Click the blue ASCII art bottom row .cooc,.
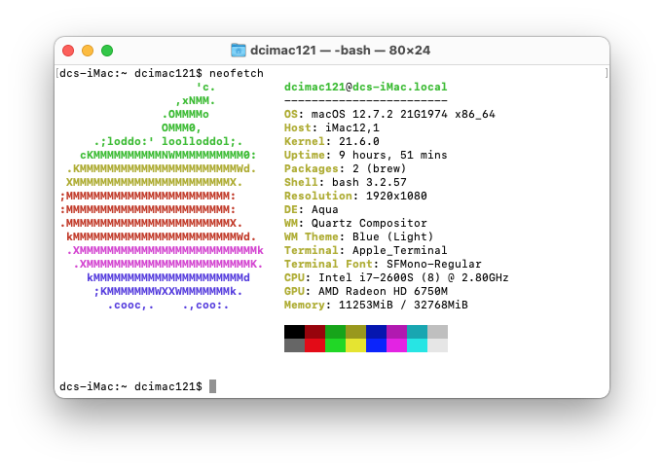 click(168, 306)
